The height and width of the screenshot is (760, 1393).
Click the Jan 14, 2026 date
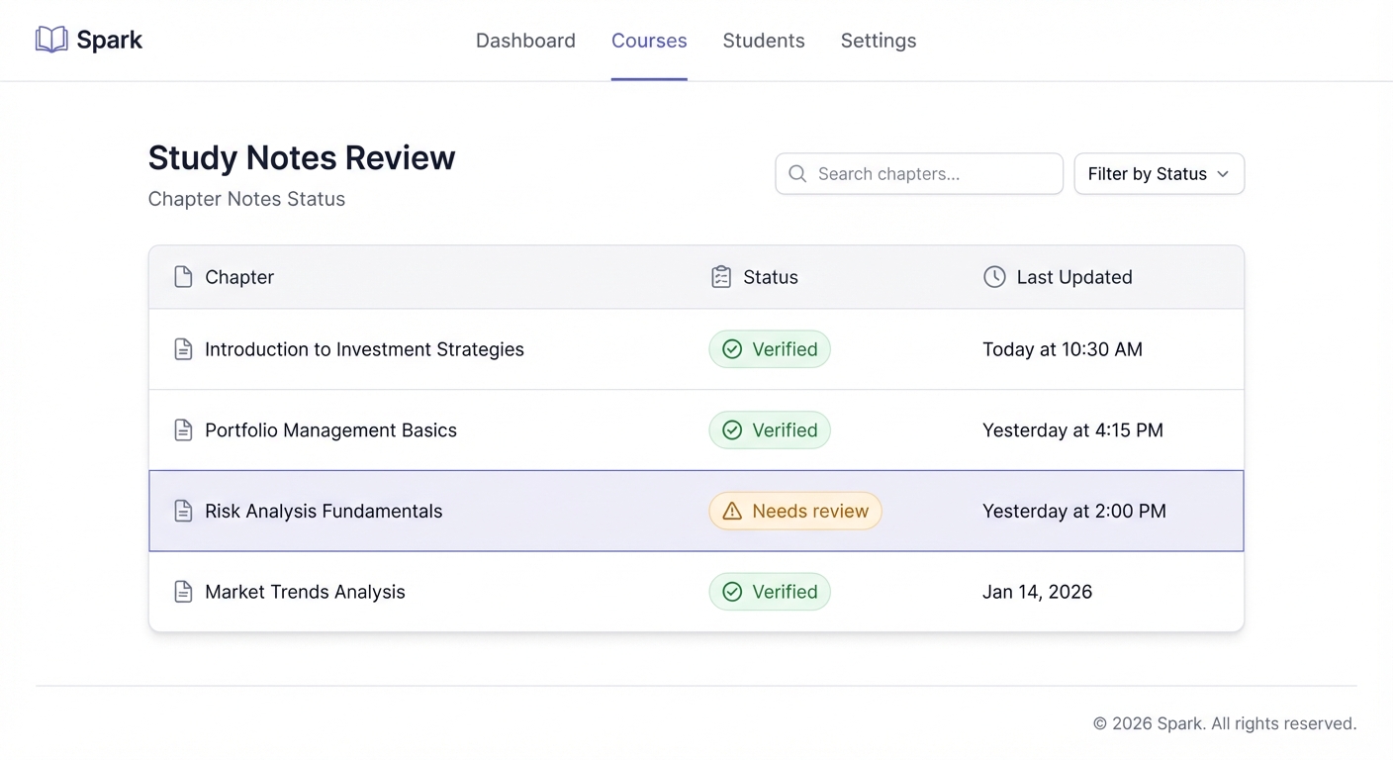coord(1037,592)
